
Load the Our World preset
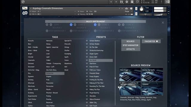point(101,60)
